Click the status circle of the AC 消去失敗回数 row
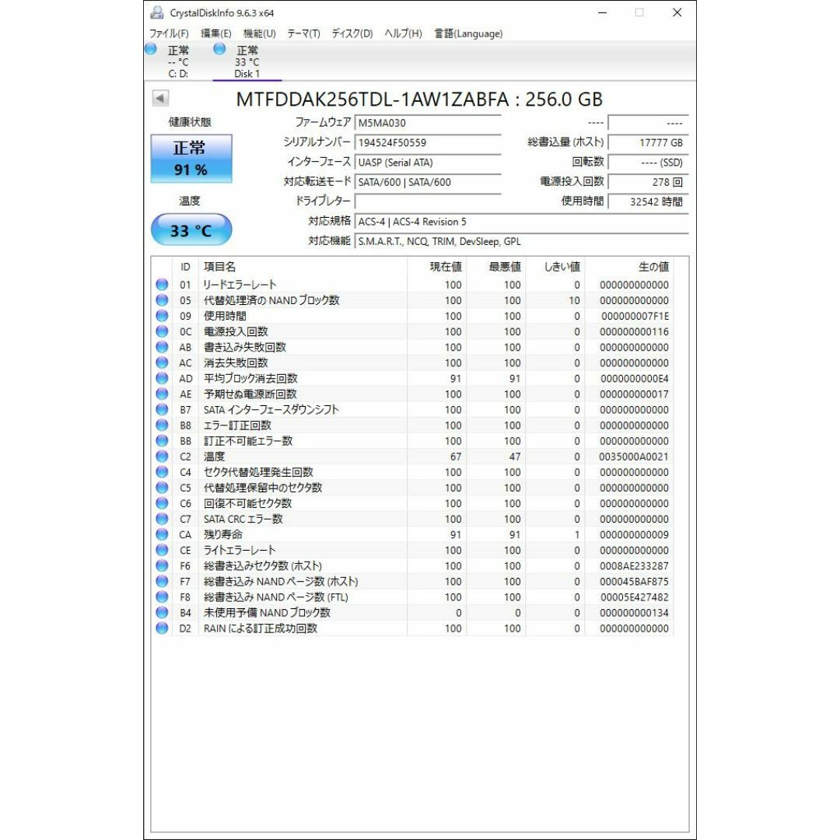The height and width of the screenshot is (840, 840). coord(162,362)
